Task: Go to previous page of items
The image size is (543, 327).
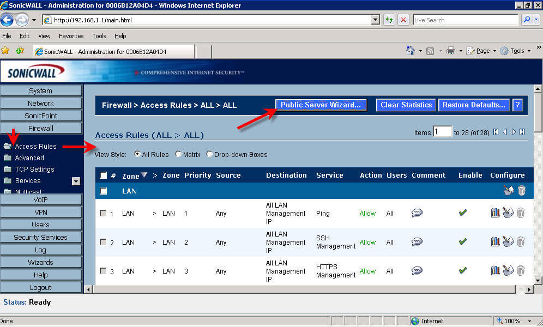Action: click(504, 132)
